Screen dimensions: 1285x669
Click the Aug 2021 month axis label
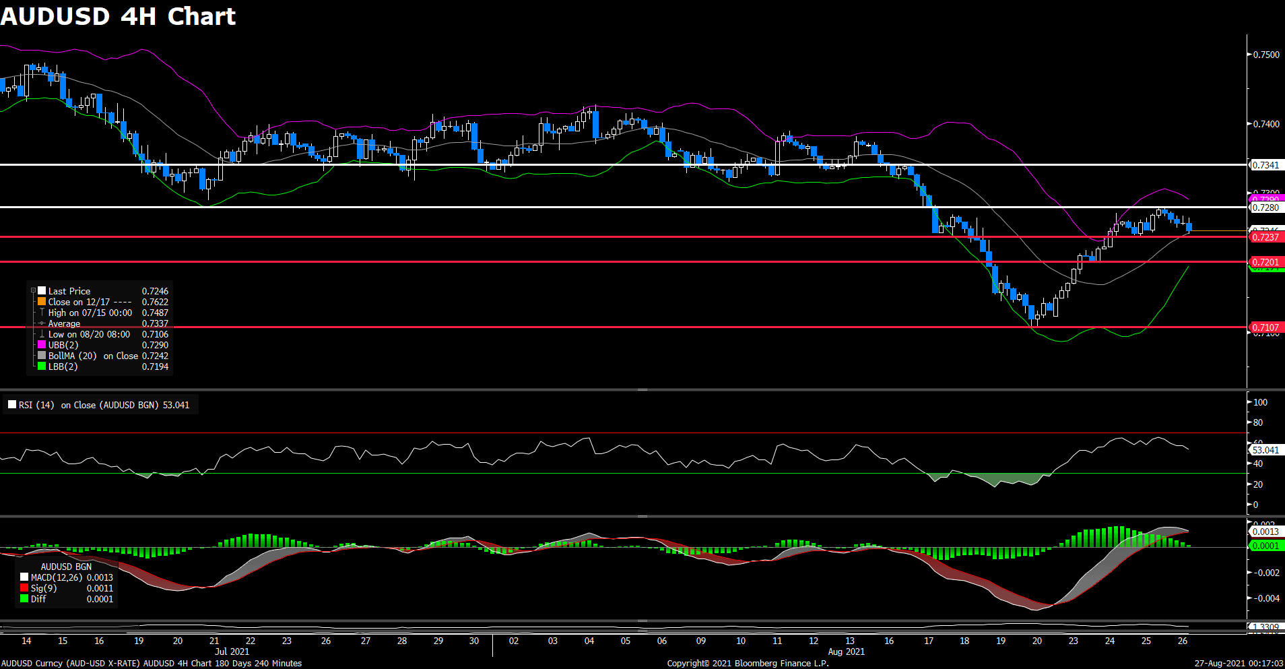pos(846,651)
